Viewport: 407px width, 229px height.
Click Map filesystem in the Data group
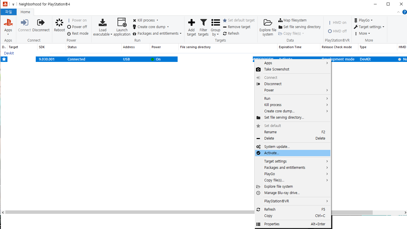click(x=292, y=20)
